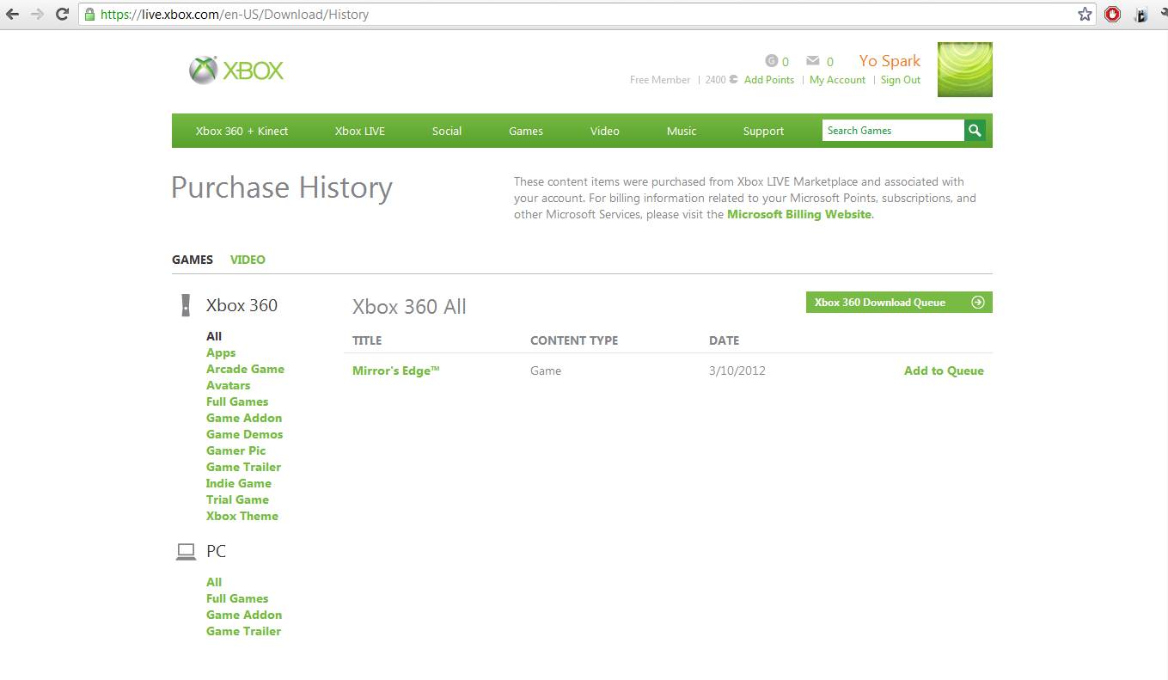Open the Games menu in the green bar
1168x680 pixels.
pos(526,132)
